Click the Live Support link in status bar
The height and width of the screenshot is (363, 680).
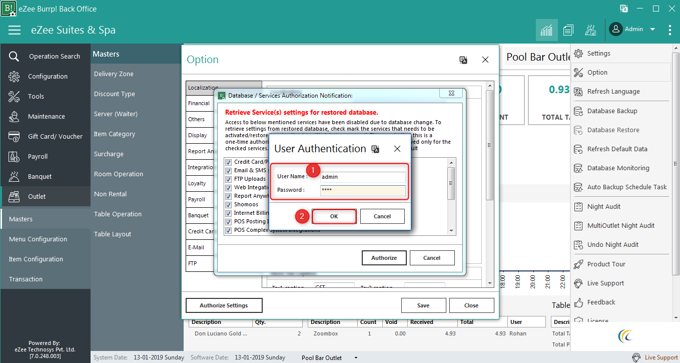(x=661, y=357)
